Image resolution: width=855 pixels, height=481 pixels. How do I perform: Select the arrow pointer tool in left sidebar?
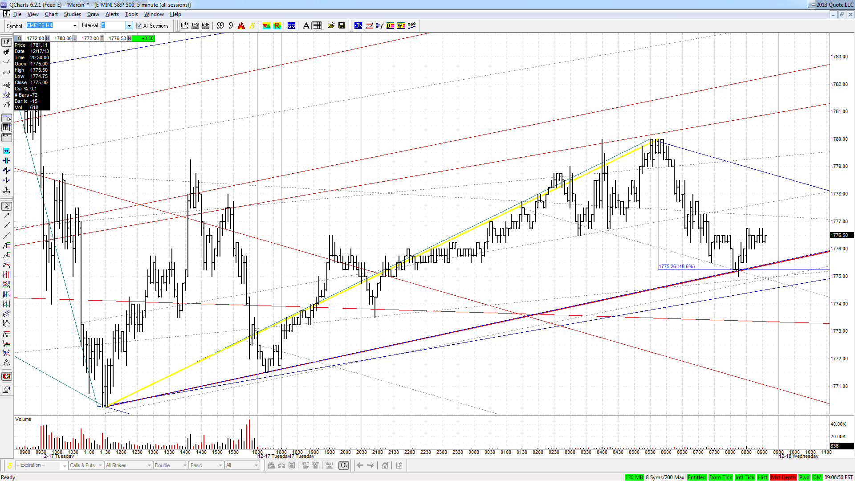[x=7, y=206]
